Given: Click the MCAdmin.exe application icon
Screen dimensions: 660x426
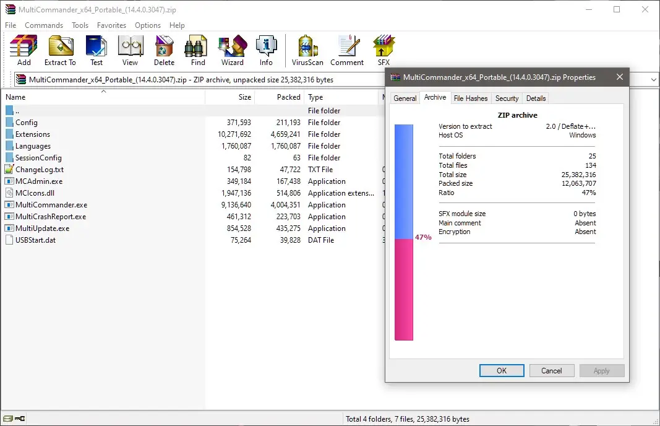Looking at the screenshot, I should [9, 181].
